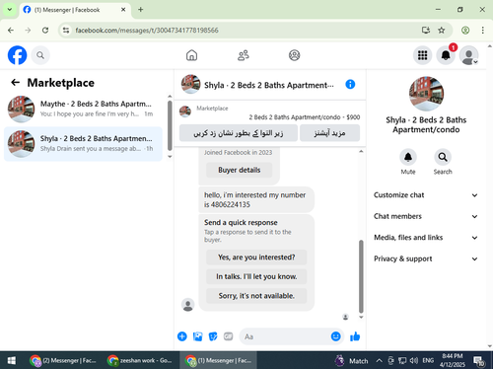This screenshot has width=493, height=369.
Task: Expand Chat members section
Action: point(426,216)
